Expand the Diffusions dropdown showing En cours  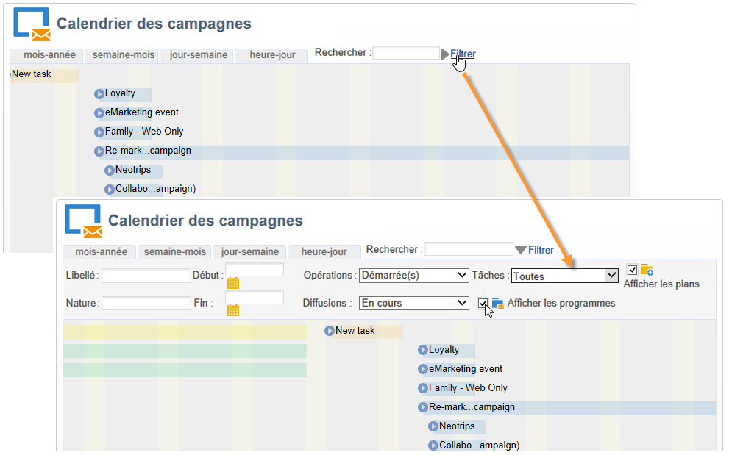414,303
